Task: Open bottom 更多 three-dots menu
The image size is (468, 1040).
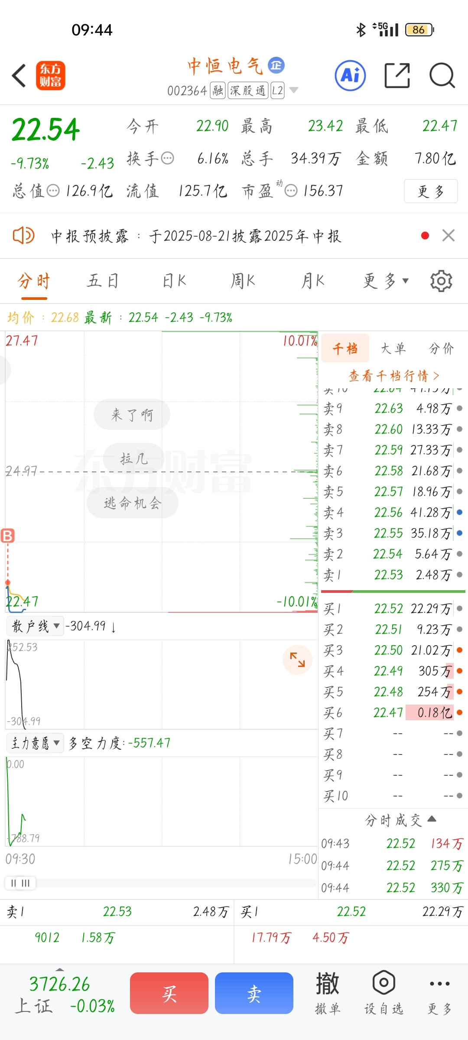Action: pyautogui.click(x=440, y=993)
